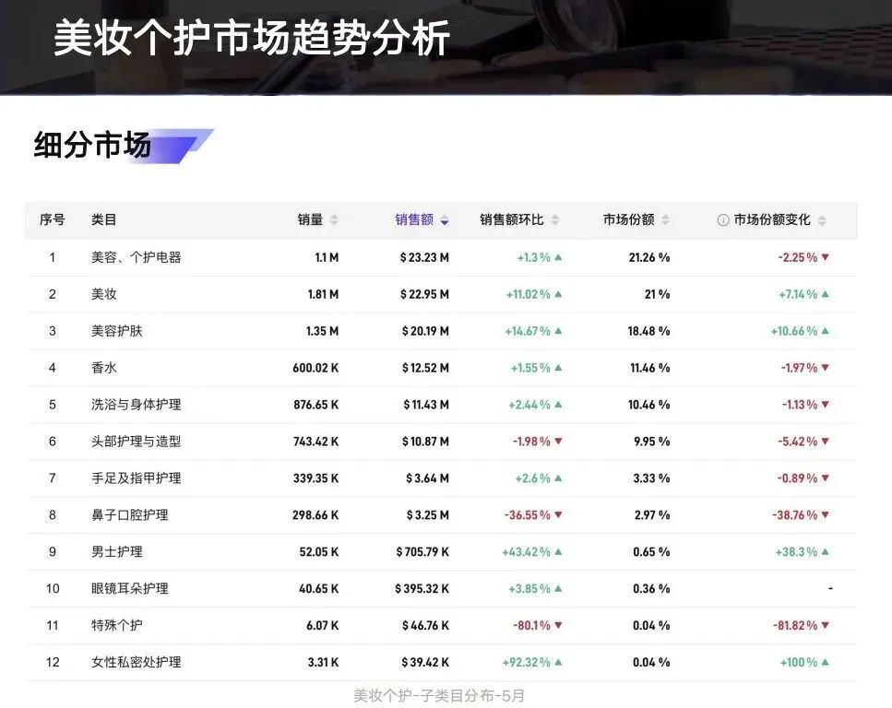Click growth value -36.55 %

point(528,514)
